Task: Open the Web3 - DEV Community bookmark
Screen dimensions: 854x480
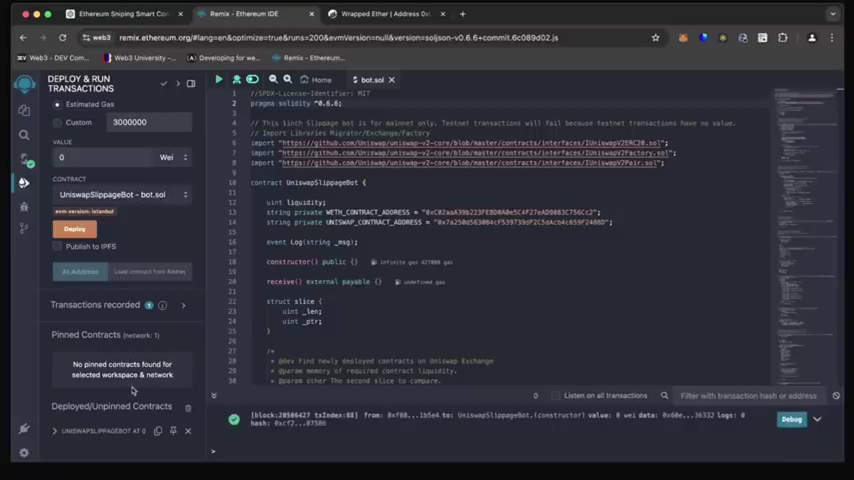Action: [x=53, y=58]
